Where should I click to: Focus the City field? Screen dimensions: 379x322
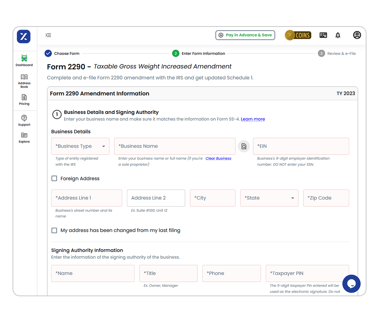pos(213,198)
